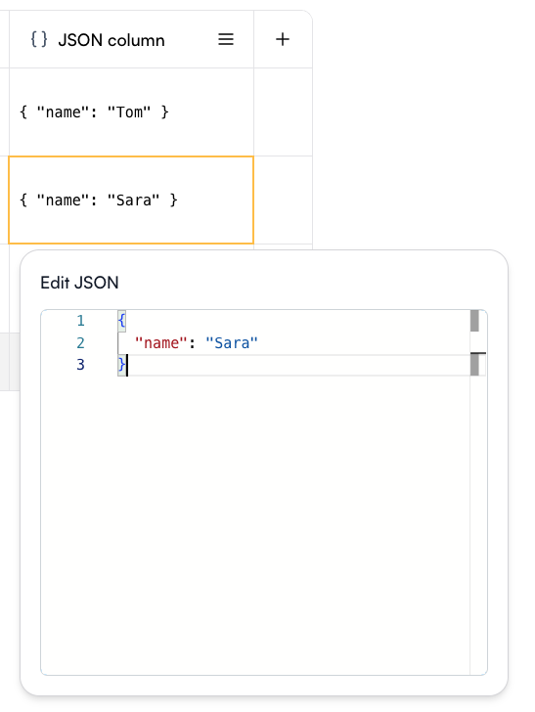
Task: Click line number 2 in editor gutter
Action: tap(80, 343)
